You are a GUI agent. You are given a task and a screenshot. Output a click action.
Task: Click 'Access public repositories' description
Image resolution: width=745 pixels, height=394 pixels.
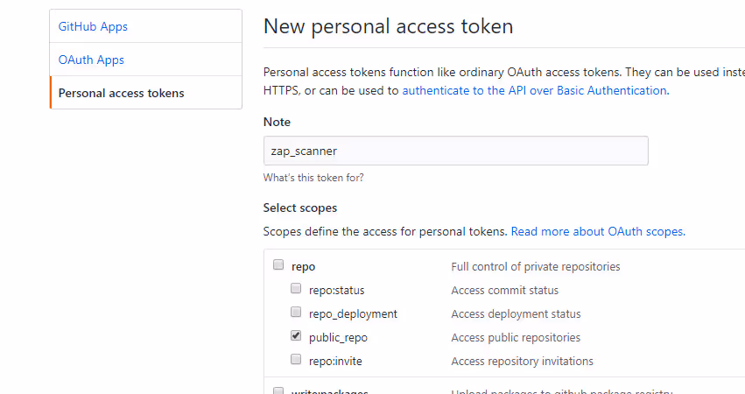tap(516, 337)
